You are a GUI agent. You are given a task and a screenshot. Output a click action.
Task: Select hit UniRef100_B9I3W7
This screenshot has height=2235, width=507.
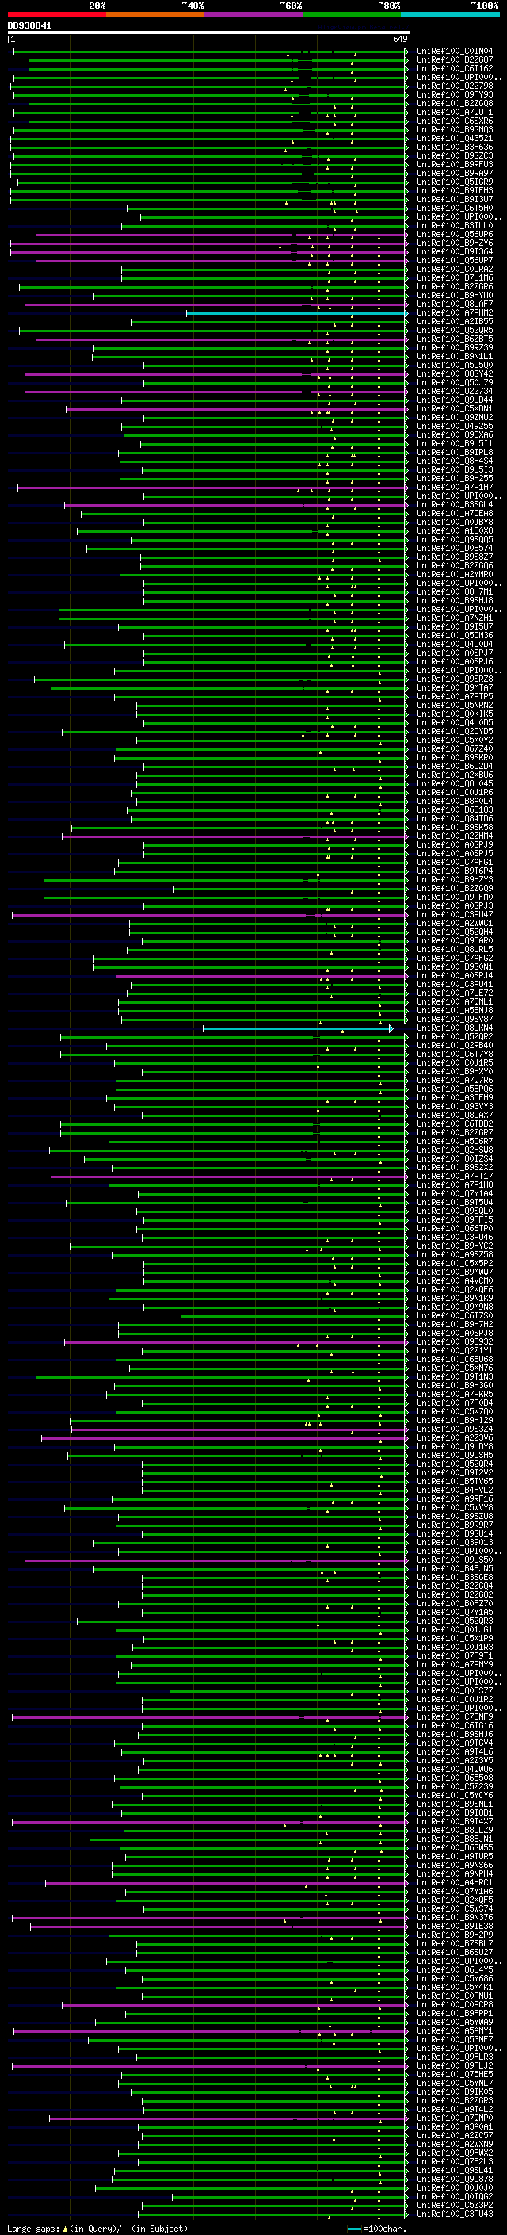click(x=455, y=200)
